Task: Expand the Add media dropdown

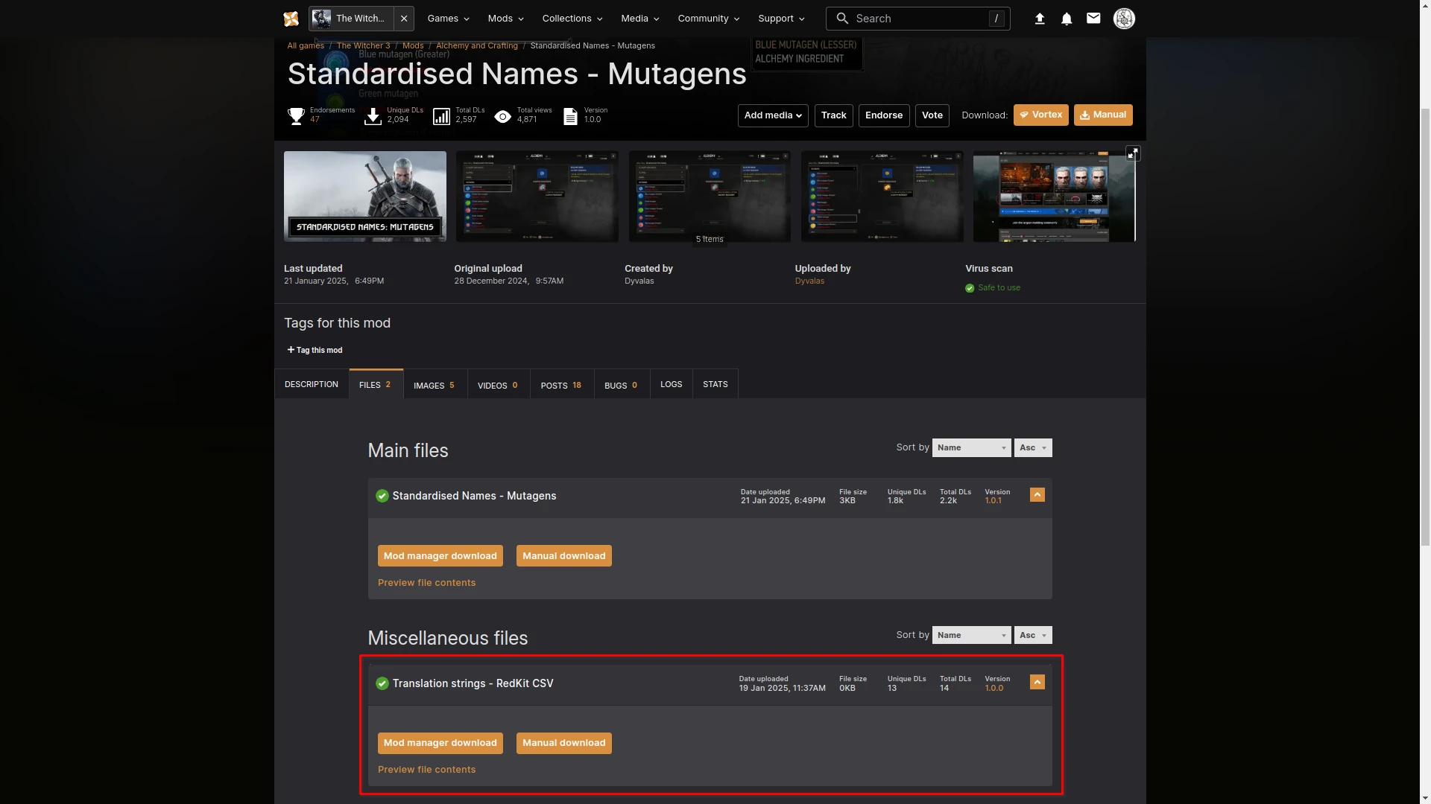Action: click(x=773, y=115)
